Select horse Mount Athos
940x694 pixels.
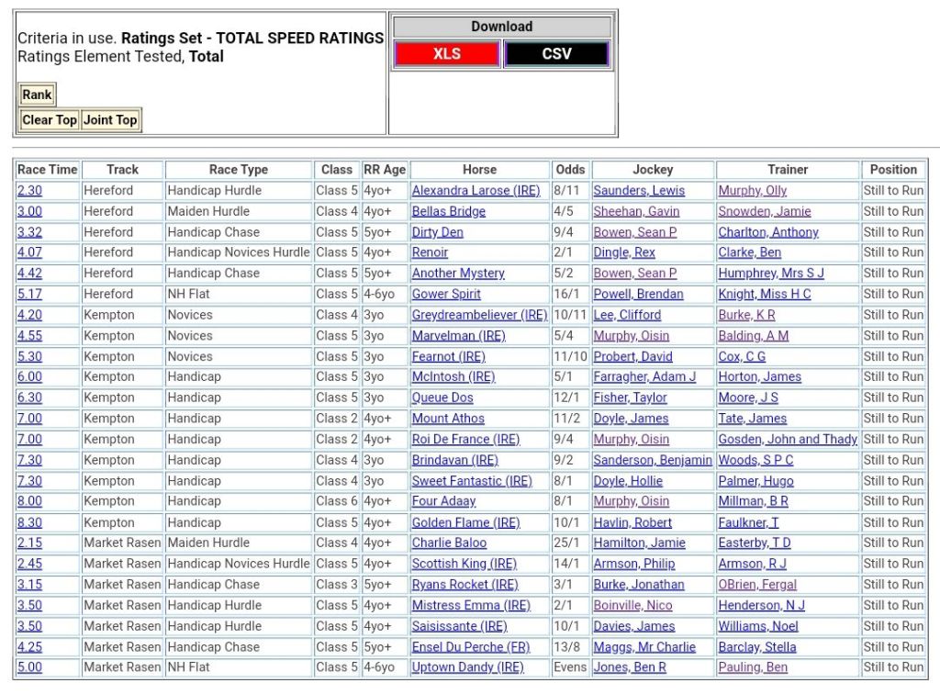pyautogui.click(x=450, y=419)
